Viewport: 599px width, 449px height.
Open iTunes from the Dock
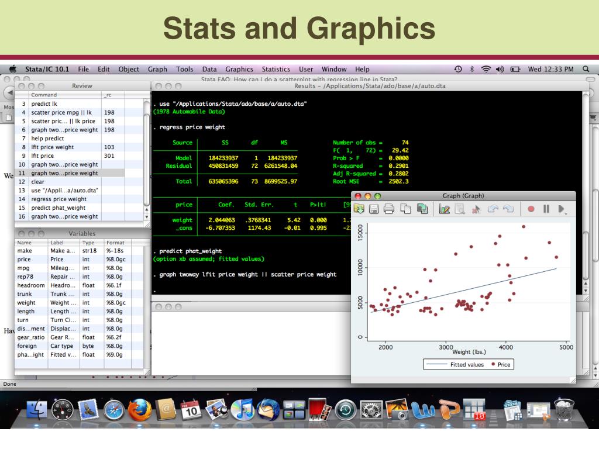point(243,410)
